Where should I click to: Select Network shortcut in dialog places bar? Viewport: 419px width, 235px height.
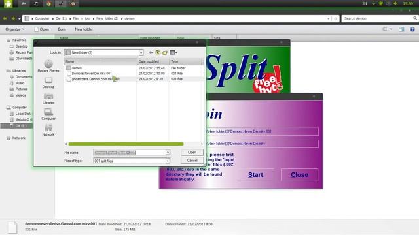tap(48, 131)
